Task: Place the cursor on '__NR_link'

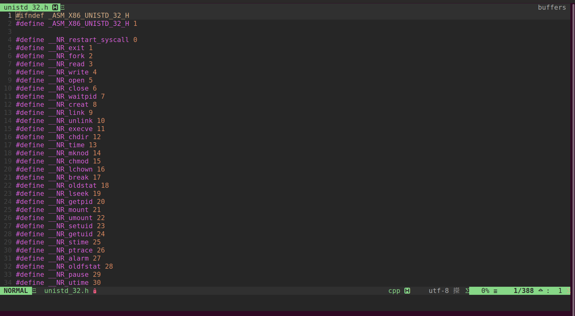Action: tap(66, 113)
